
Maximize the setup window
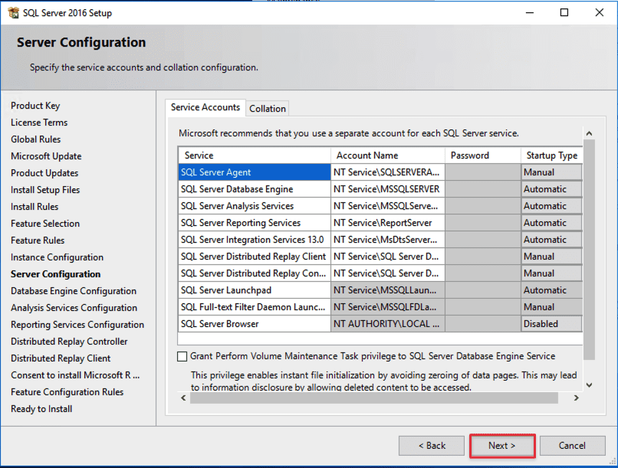click(564, 12)
